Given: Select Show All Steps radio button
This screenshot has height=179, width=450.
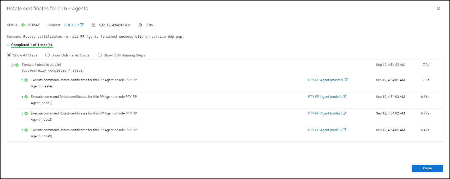Looking at the screenshot, I should [x=9, y=55].
